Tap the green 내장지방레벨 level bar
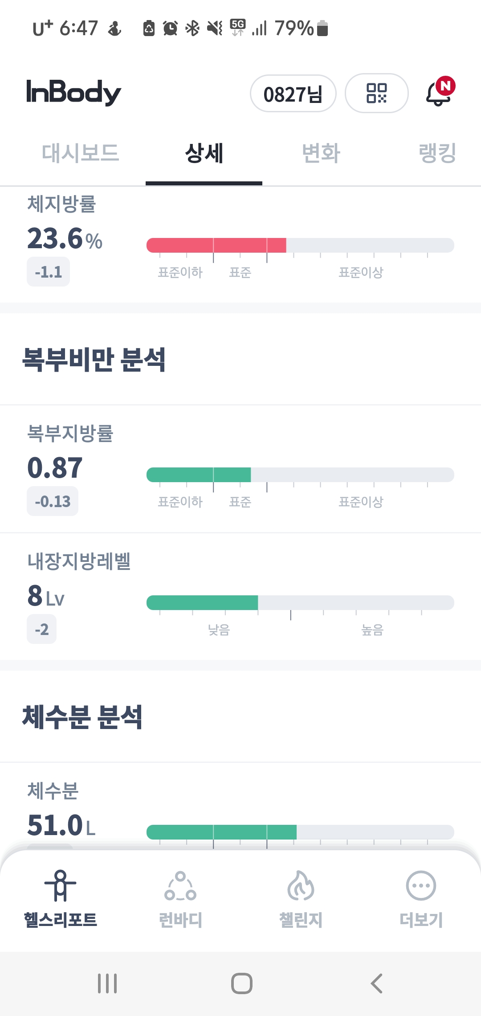The width and height of the screenshot is (481, 1016). 202,602
